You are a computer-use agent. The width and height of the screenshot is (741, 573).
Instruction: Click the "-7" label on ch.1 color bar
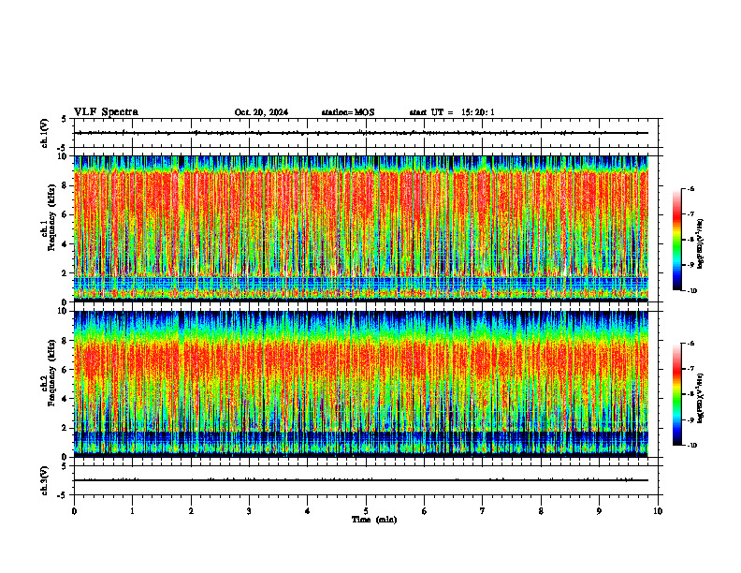(x=690, y=214)
